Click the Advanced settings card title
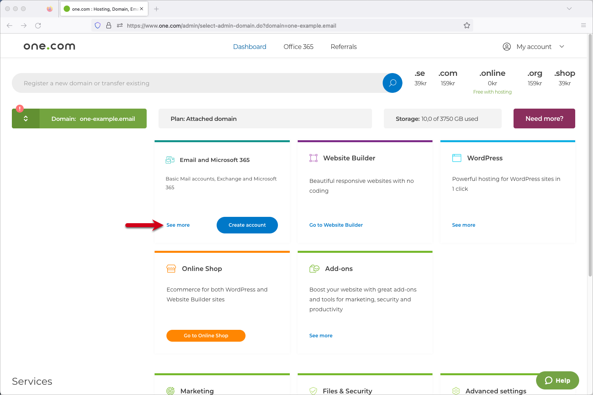Viewport: 593px width, 395px height. pos(496,391)
